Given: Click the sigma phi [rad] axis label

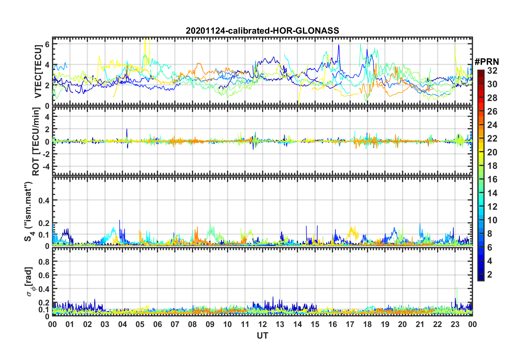Looking at the screenshot, I should tap(30, 281).
